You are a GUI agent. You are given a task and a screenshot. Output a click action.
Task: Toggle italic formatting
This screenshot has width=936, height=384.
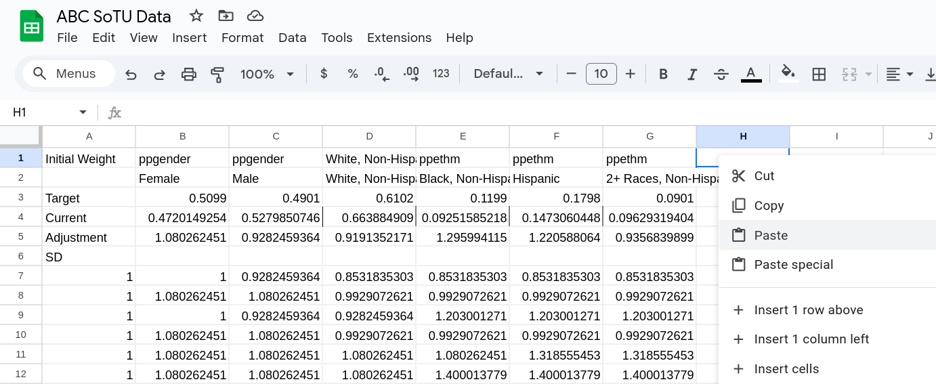tap(692, 74)
